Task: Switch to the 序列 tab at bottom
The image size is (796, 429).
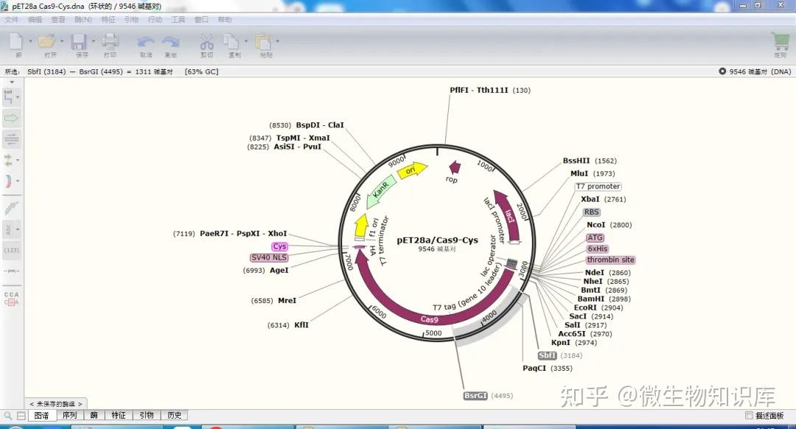Action: tap(70, 414)
